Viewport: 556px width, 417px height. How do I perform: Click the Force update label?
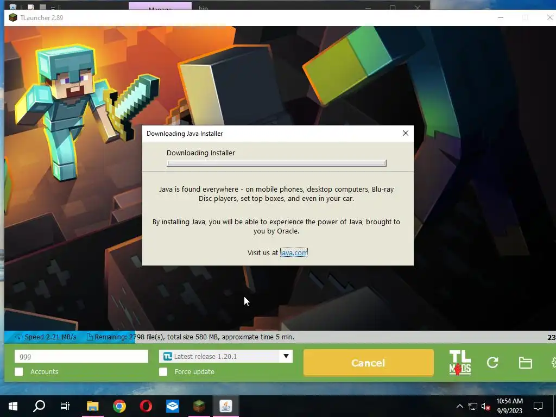[194, 371]
